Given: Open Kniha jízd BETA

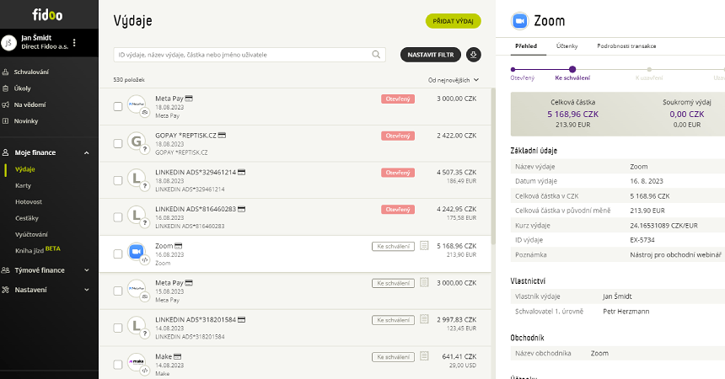Looking at the screenshot, I should click(37, 250).
